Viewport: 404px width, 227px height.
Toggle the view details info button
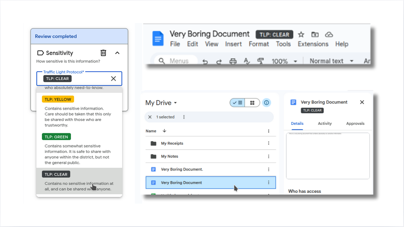pos(267,103)
